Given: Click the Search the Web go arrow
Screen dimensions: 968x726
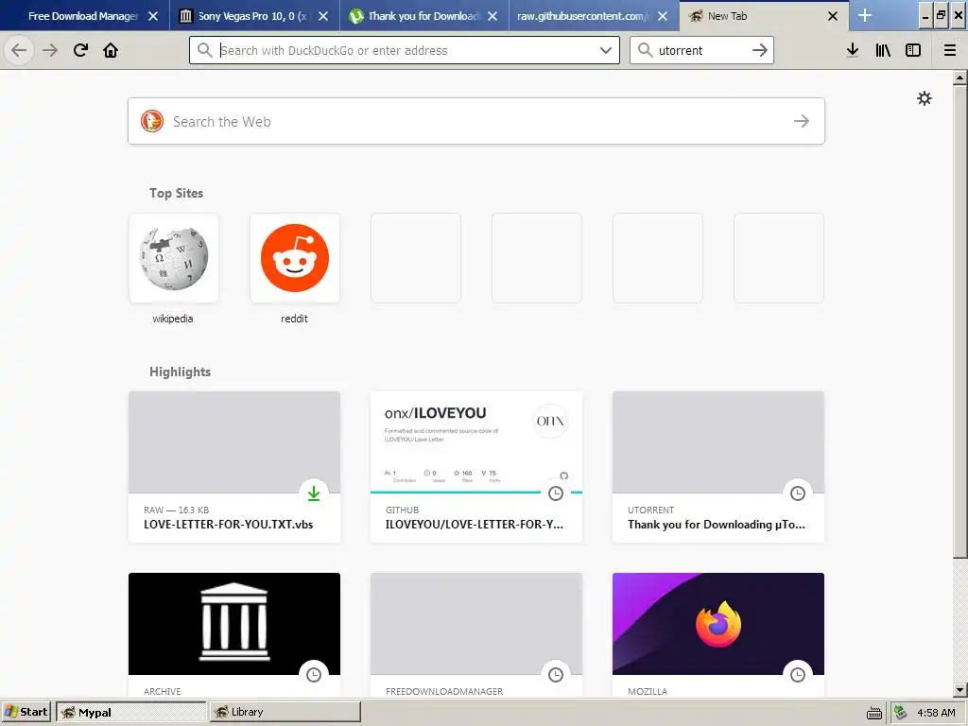Looking at the screenshot, I should pyautogui.click(x=802, y=121).
